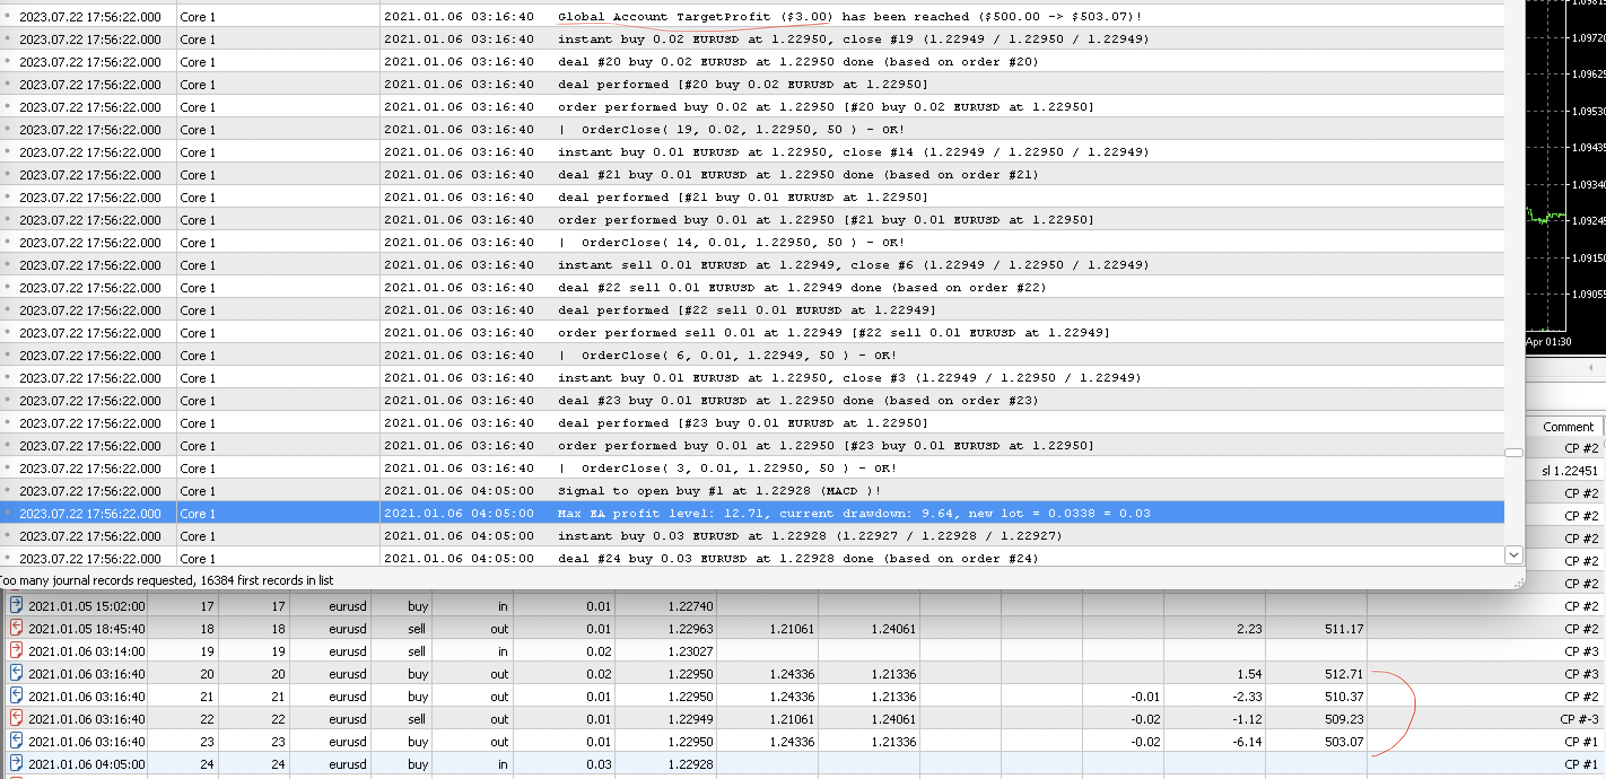
Task: Click the swap value -0.01 in deal 21
Action: (x=1145, y=697)
